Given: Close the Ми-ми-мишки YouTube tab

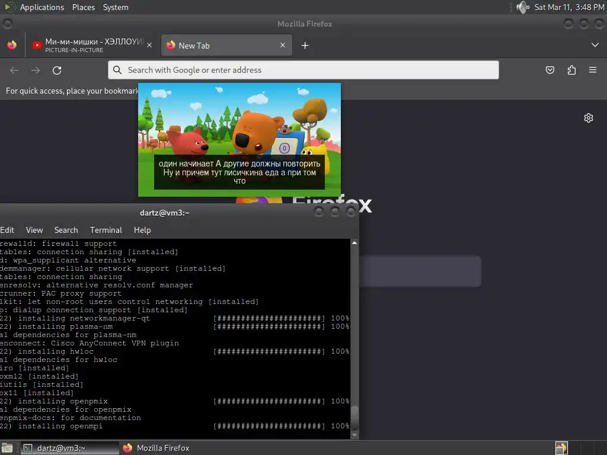Looking at the screenshot, I should (x=149, y=45).
